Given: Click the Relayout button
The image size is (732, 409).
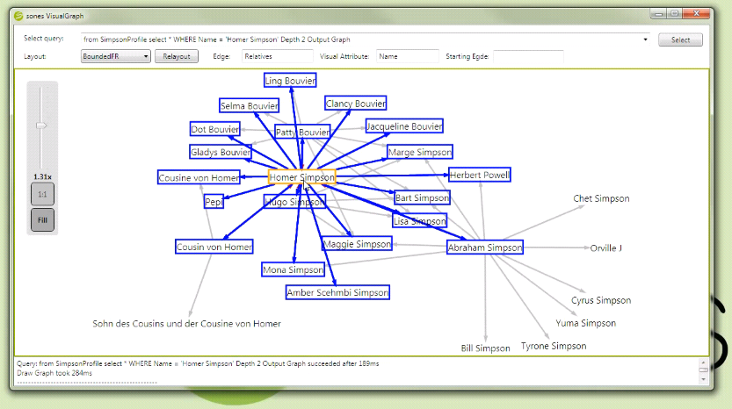Looking at the screenshot, I should 177,56.
